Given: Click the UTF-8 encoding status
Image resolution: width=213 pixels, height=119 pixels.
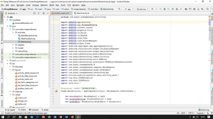Looking at the screenshot, I should [191, 113].
